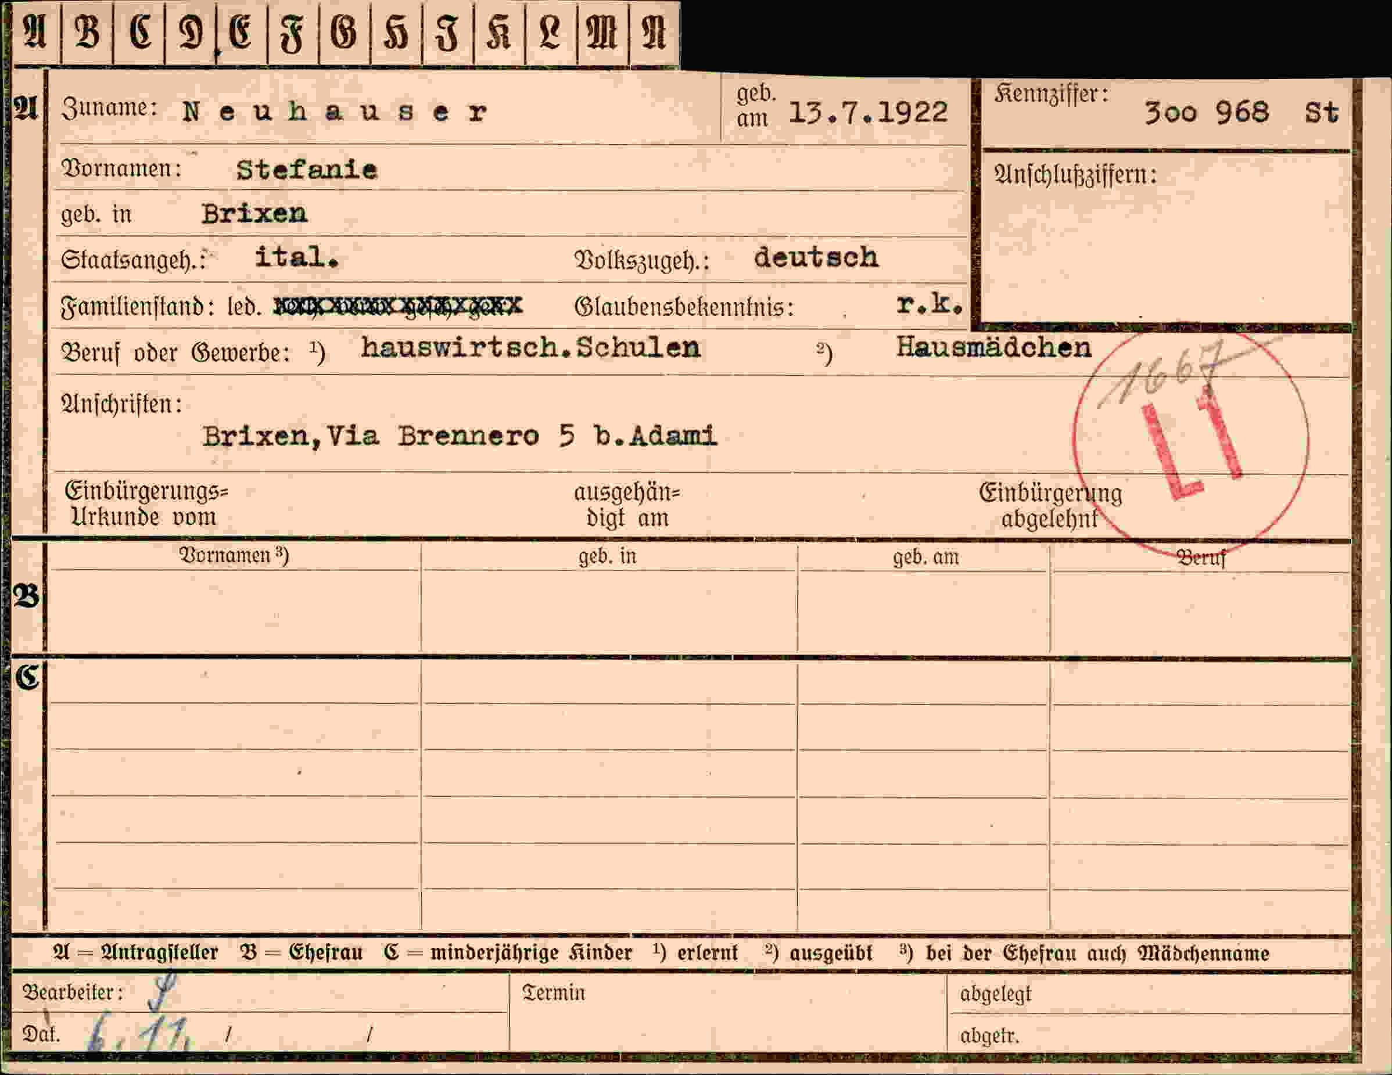Select index tab letter M
The height and width of the screenshot is (1075, 1392).
[x=602, y=33]
